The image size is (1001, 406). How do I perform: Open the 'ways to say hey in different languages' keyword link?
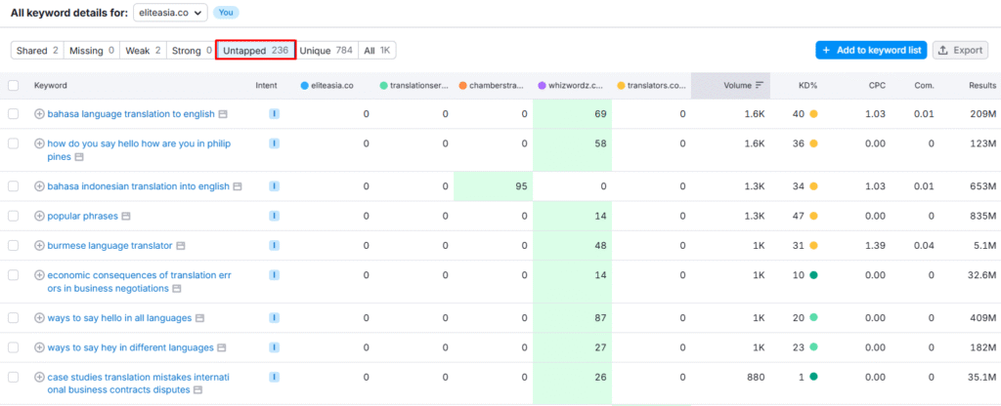coord(130,347)
